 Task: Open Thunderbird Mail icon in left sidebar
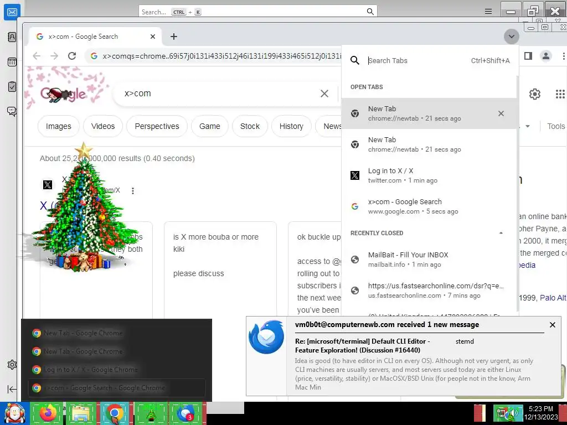pos(12,12)
